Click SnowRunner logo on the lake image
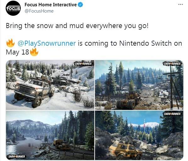The width and height of the screenshot is (188, 161). click(x=17, y=157)
